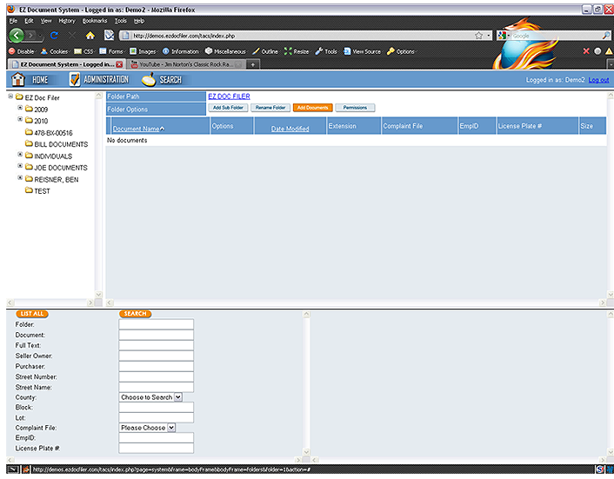The image size is (614, 479).
Task: Click the Rename Folder button
Action: 270,108
